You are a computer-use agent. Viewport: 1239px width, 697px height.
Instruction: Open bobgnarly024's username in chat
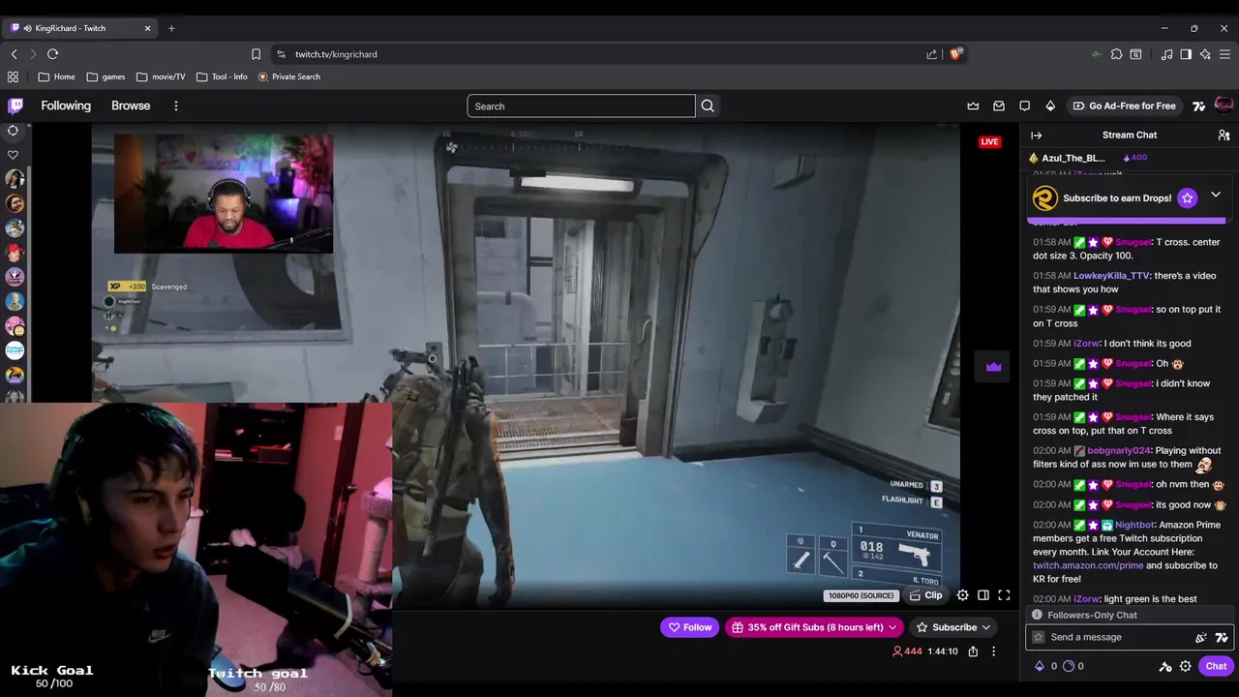pyautogui.click(x=1118, y=450)
